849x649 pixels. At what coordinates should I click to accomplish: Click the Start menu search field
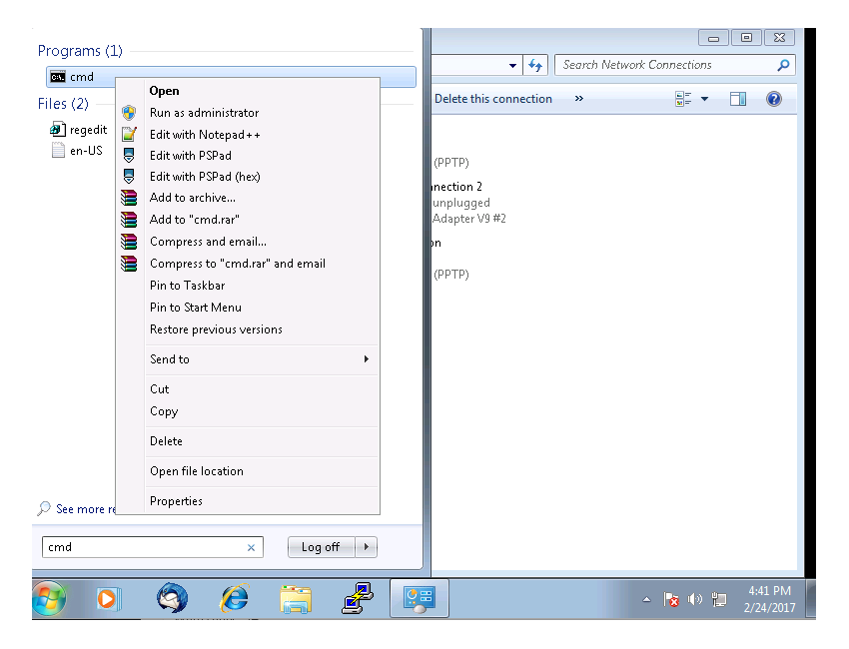(153, 547)
